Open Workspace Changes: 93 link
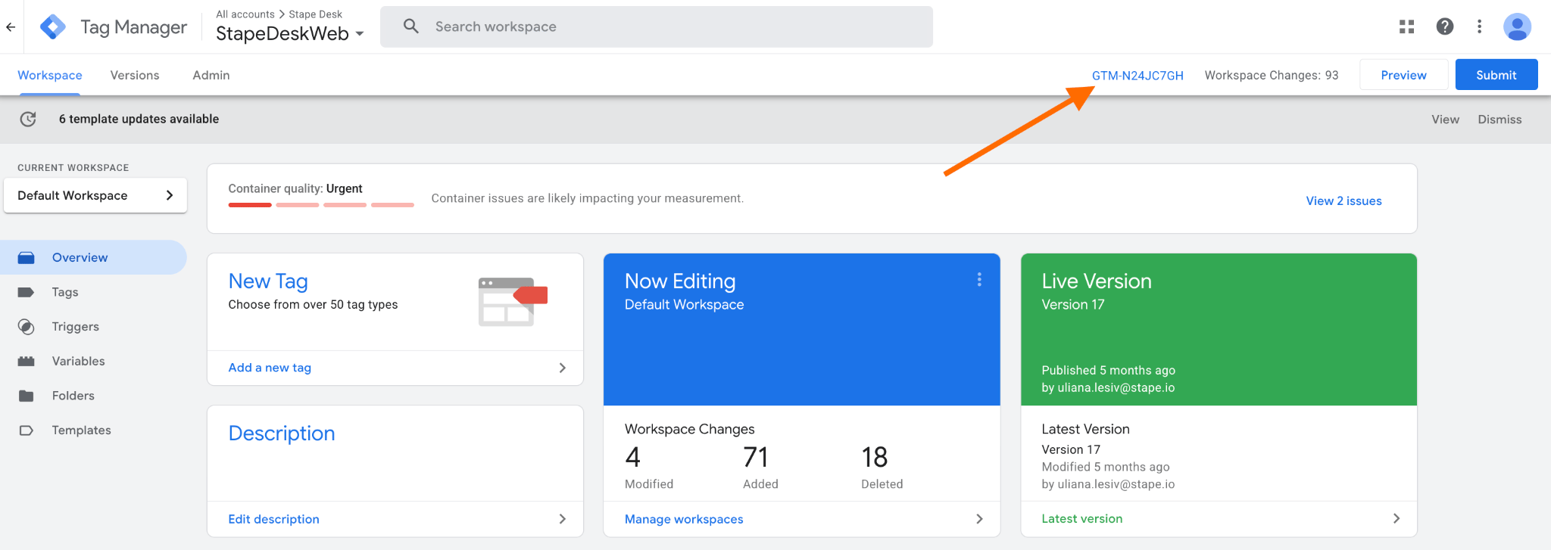 pos(1272,76)
